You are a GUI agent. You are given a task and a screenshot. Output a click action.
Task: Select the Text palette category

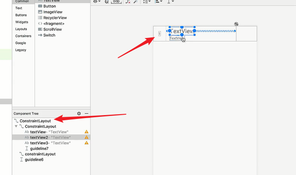click(x=19, y=8)
